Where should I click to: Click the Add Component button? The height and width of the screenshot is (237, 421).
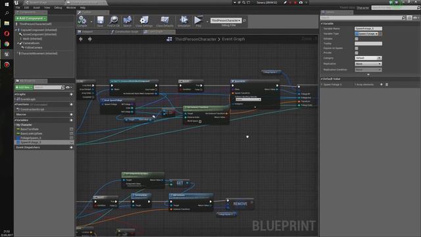(31, 18)
